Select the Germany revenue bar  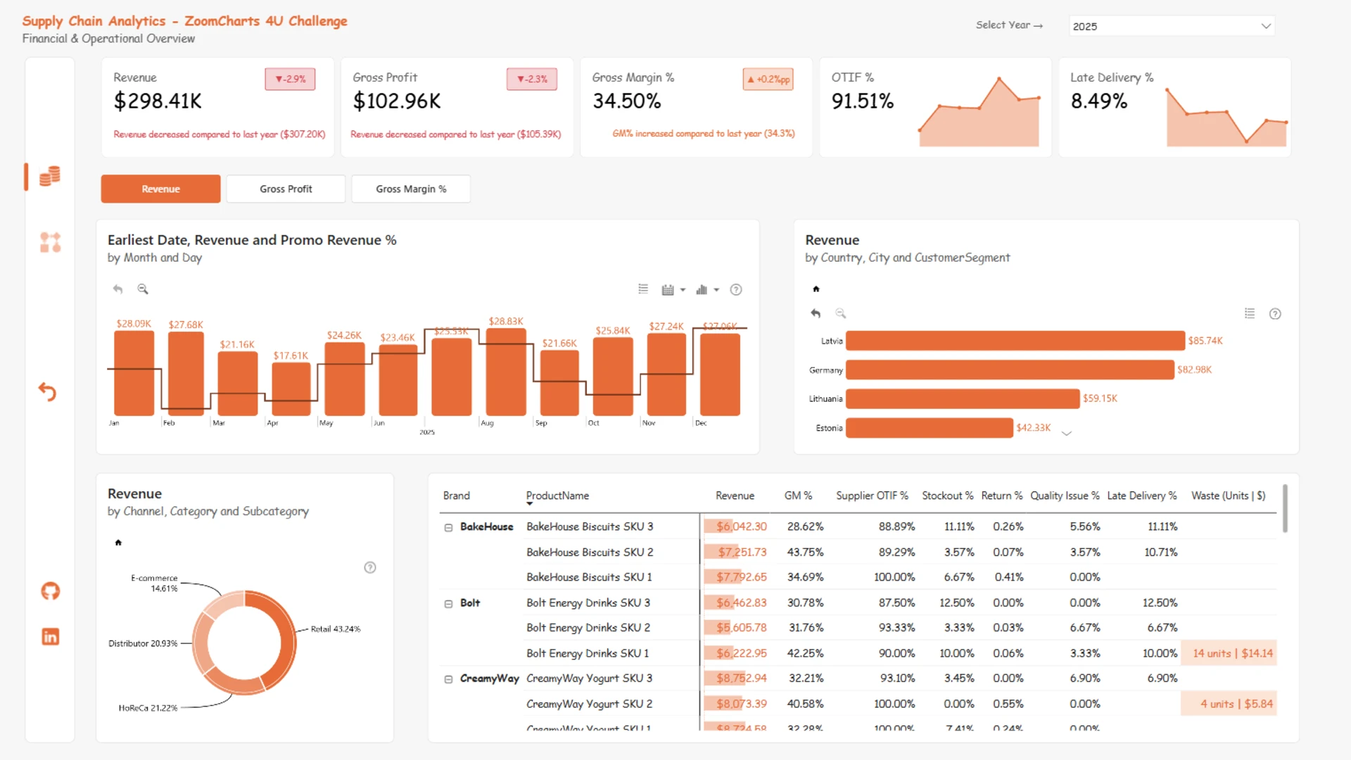(x=1010, y=370)
